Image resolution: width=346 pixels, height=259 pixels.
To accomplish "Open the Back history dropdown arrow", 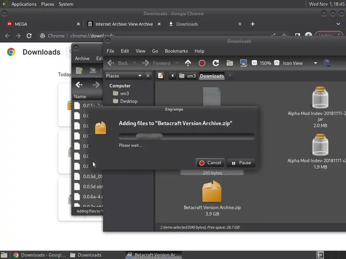I will coord(134,63).
